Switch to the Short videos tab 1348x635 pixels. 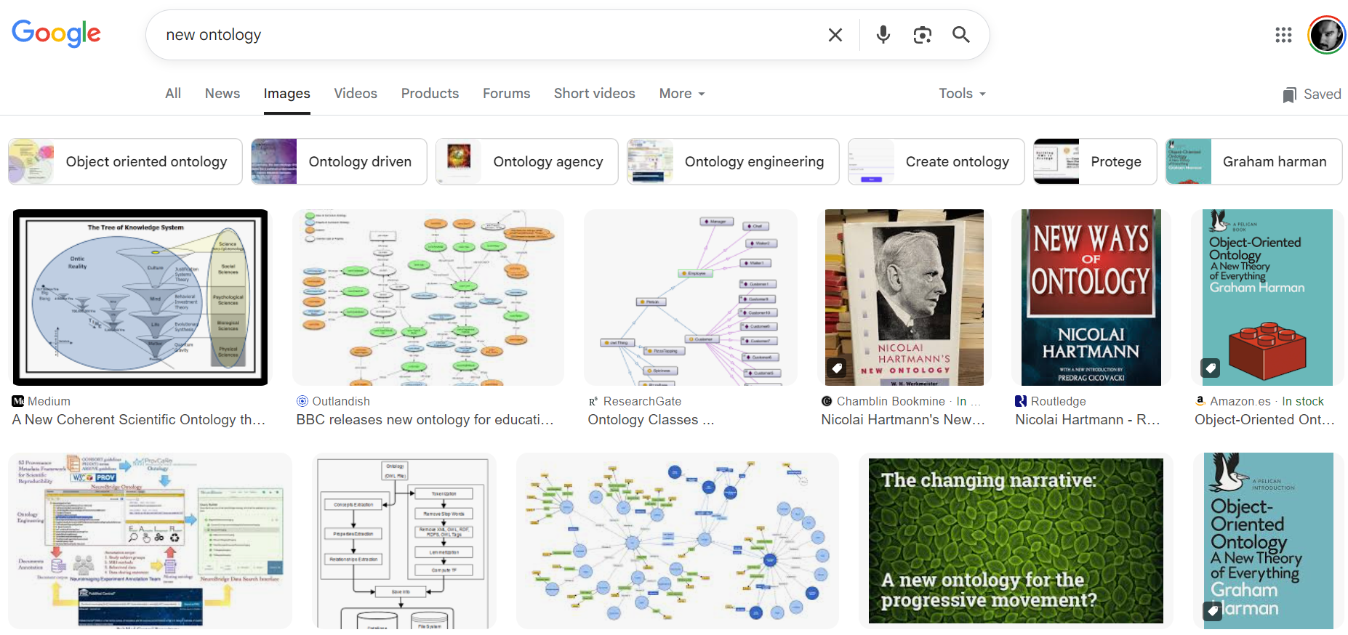(x=595, y=93)
